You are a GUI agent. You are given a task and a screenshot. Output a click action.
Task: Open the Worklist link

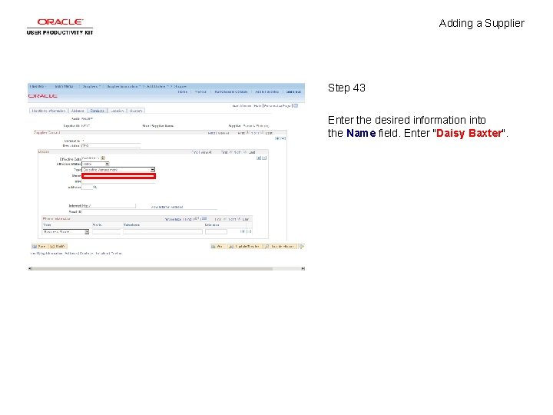click(200, 91)
